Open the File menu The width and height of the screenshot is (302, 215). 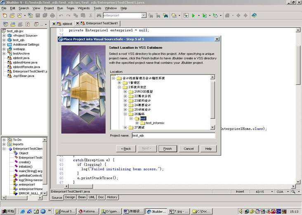click(4, 8)
